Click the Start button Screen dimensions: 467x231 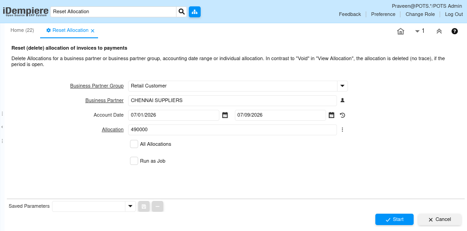(394, 220)
